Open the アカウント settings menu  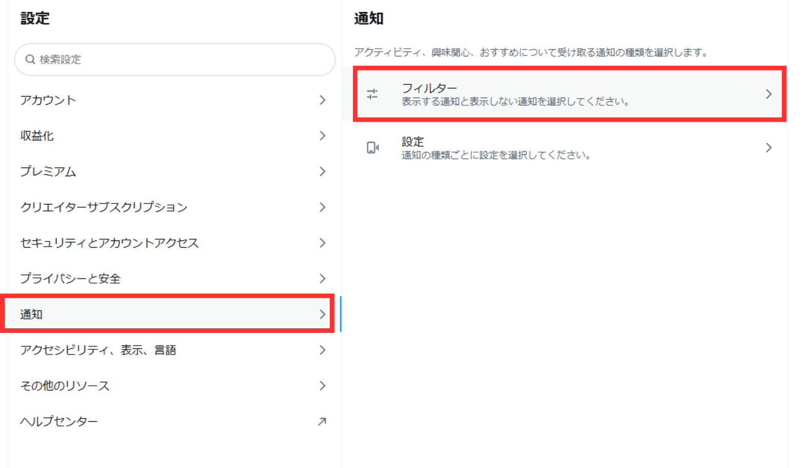click(48, 100)
